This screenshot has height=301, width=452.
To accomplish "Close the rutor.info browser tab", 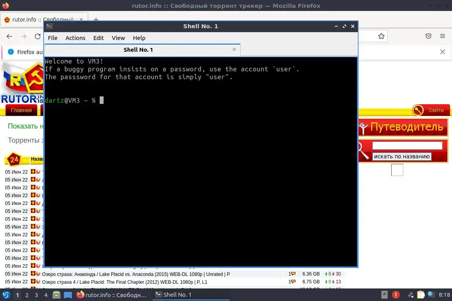I will pyautogui.click(x=81, y=19).
